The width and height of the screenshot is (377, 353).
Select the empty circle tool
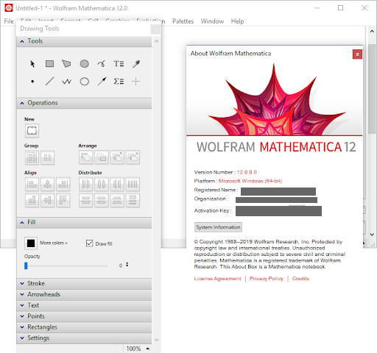coord(84,82)
